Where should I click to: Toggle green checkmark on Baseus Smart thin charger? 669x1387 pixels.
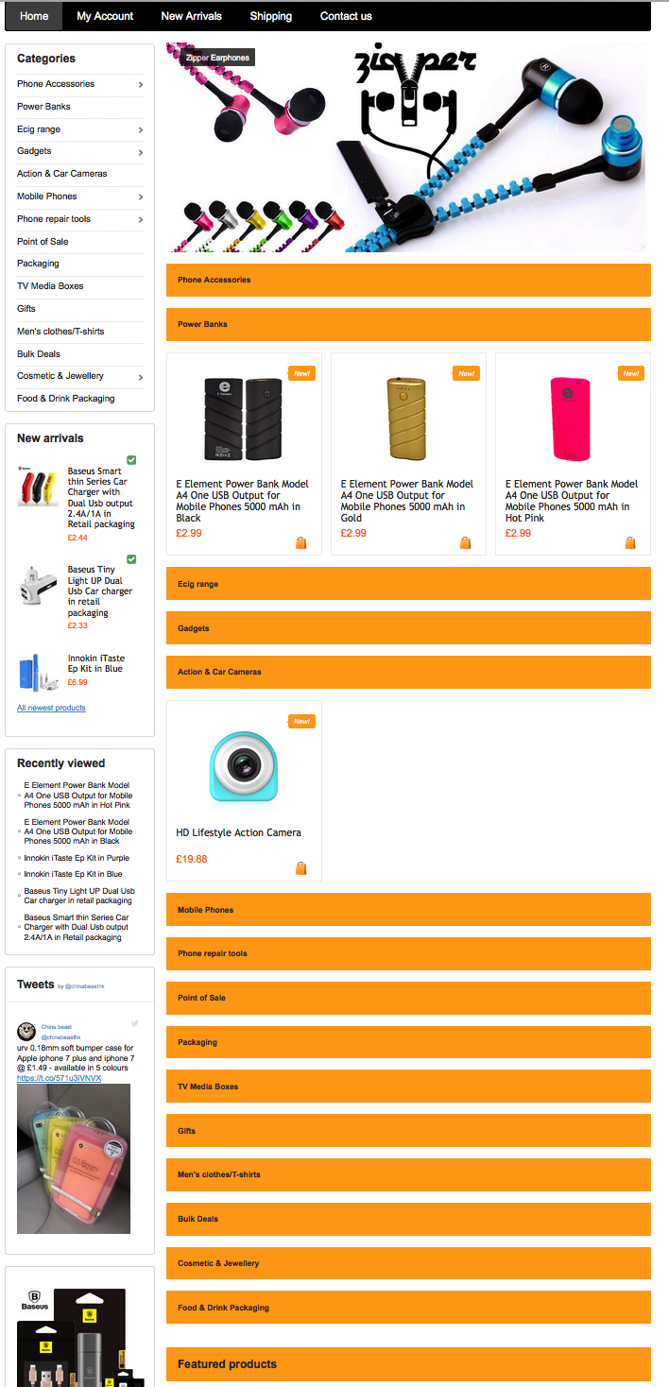tap(131, 460)
